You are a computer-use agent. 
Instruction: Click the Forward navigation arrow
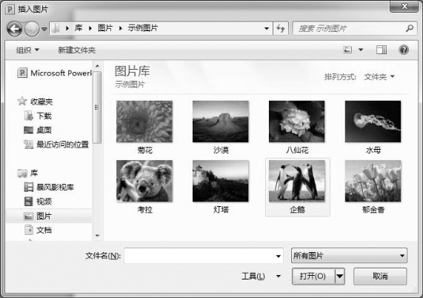pos(32,29)
